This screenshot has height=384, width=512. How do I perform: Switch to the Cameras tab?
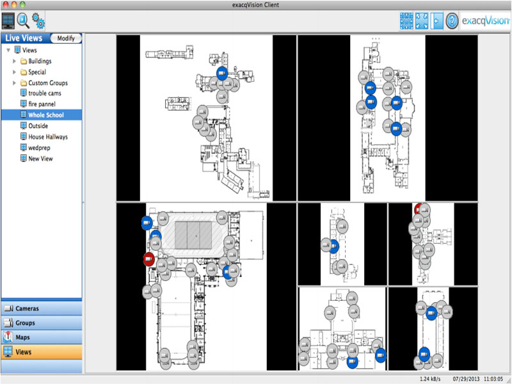41,308
